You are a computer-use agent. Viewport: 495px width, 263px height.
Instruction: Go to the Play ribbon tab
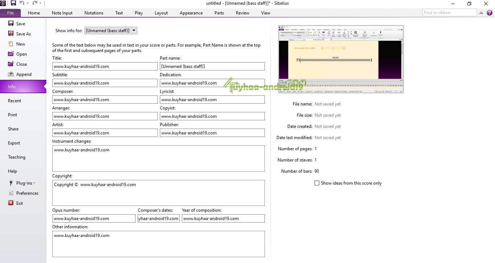pyautogui.click(x=139, y=13)
